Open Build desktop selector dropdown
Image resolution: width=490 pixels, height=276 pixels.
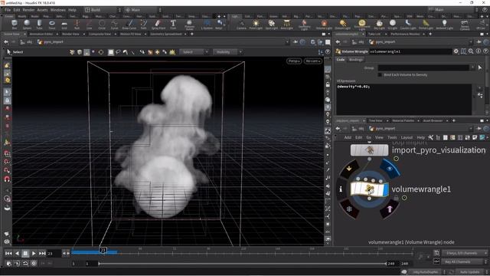[x=103, y=10]
